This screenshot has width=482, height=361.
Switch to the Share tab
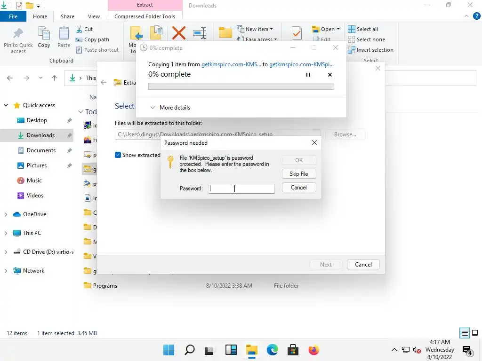(x=67, y=16)
